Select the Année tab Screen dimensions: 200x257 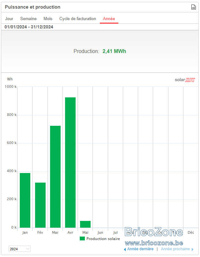click(x=109, y=19)
